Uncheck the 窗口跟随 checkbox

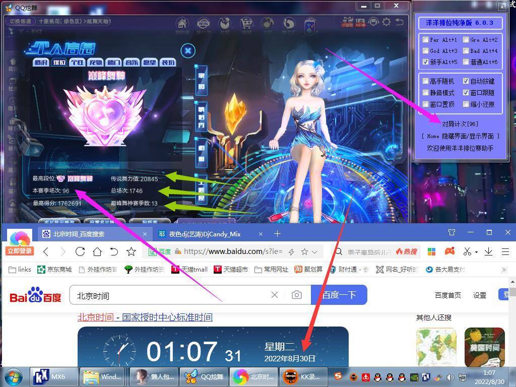coord(466,93)
